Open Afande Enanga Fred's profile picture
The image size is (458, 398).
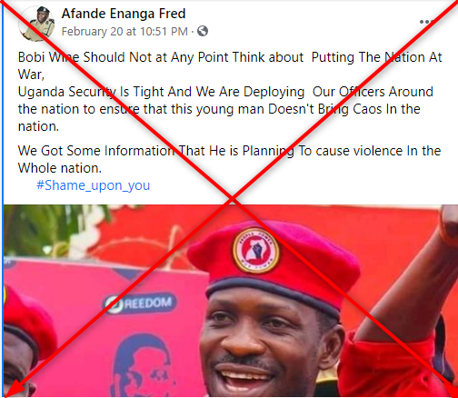pyautogui.click(x=36, y=24)
